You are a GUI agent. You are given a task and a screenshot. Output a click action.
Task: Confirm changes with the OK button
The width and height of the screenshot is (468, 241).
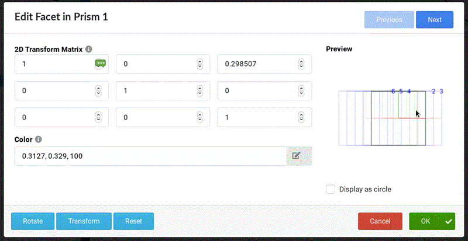(431, 221)
